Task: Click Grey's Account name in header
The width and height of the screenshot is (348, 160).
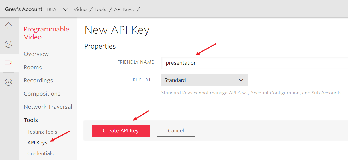Action: pos(24,9)
